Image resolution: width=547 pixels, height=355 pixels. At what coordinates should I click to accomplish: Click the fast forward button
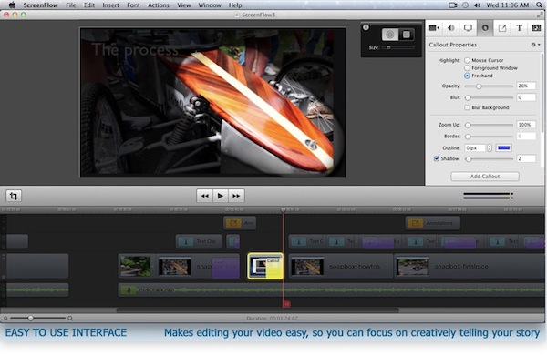(236, 196)
